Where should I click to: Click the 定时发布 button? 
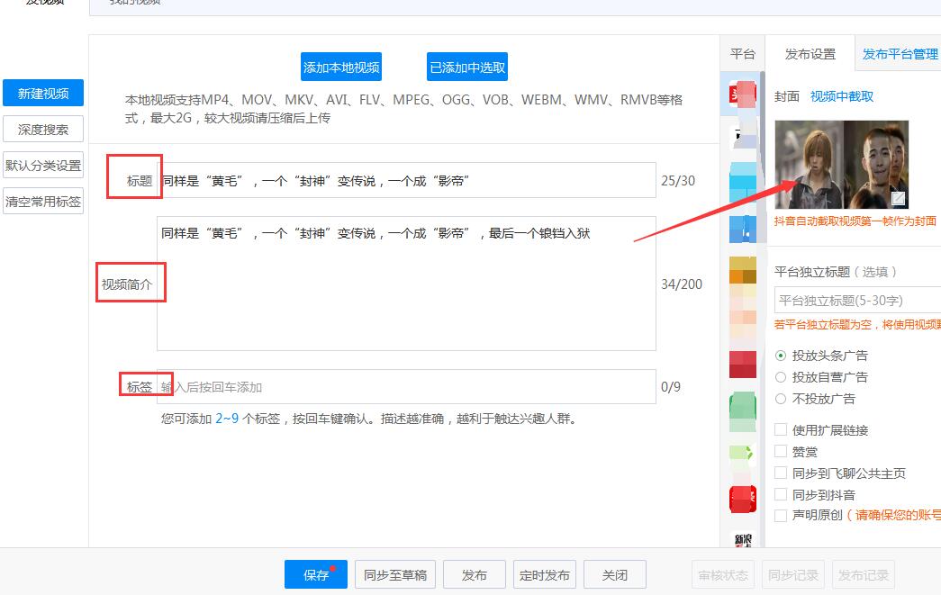click(x=545, y=575)
